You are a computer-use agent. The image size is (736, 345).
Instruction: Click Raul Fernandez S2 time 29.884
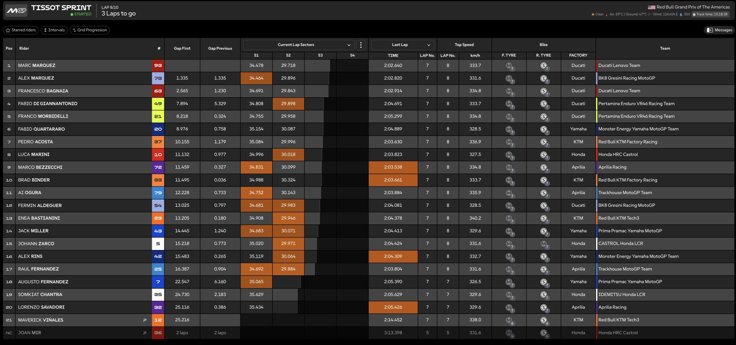(x=288, y=269)
